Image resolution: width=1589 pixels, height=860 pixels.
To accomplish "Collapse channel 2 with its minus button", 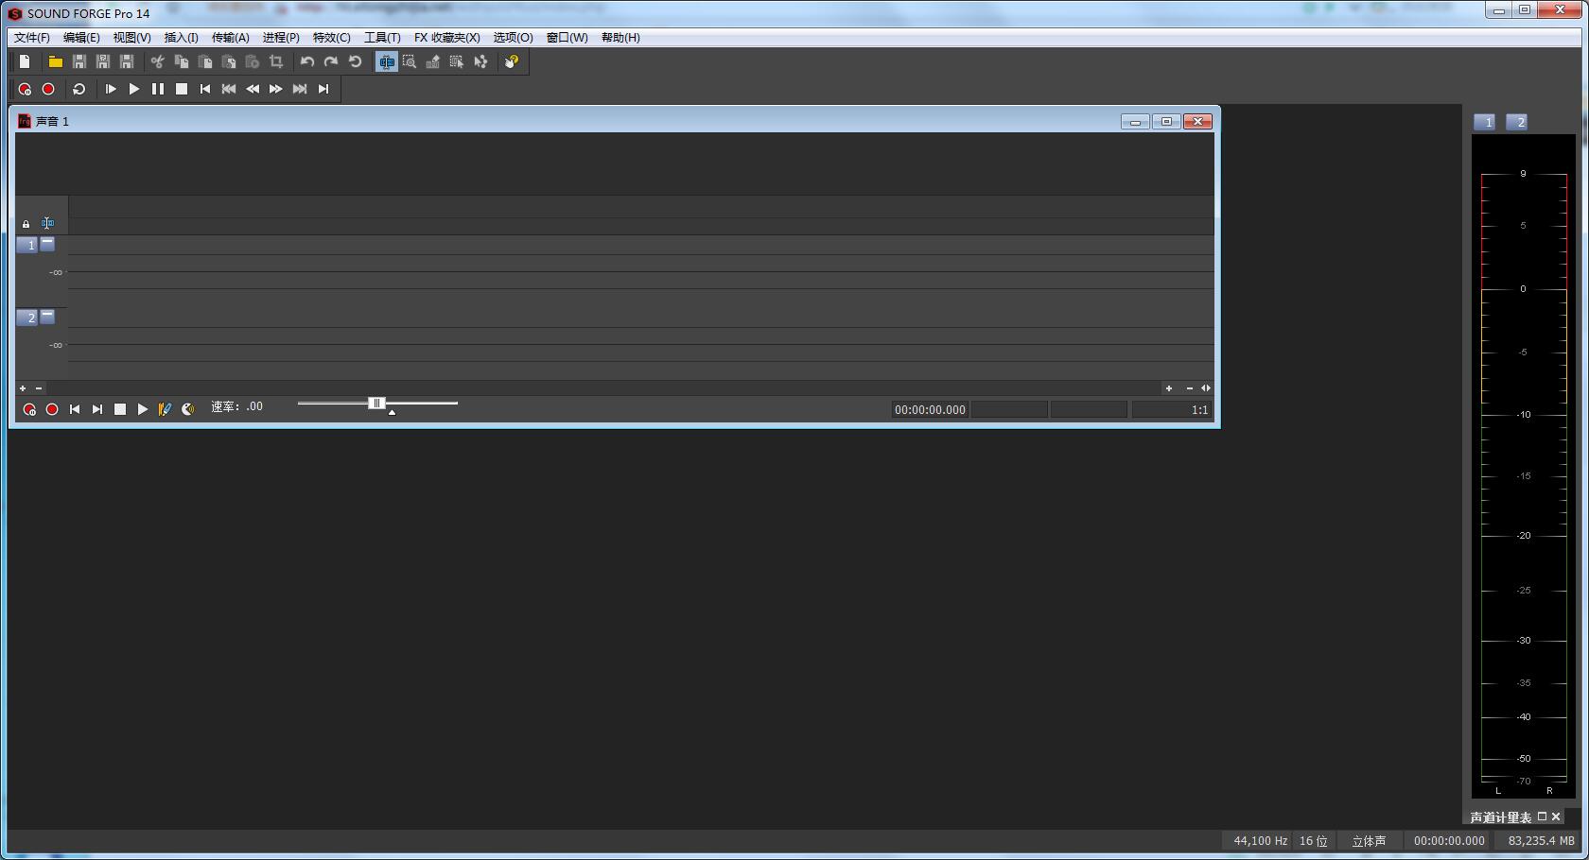I will coord(47,317).
